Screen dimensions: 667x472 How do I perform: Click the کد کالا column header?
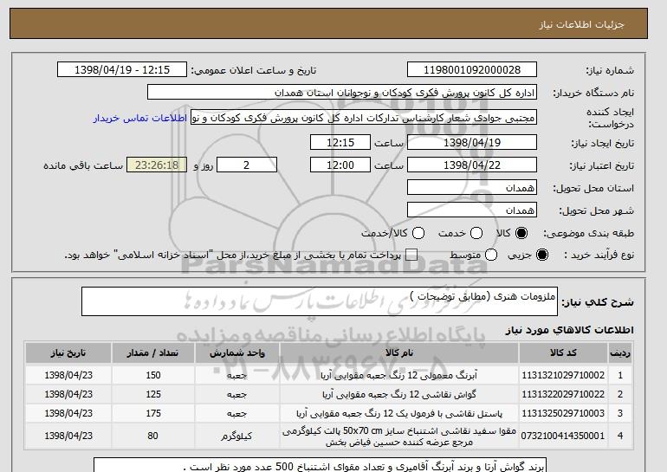click(563, 353)
